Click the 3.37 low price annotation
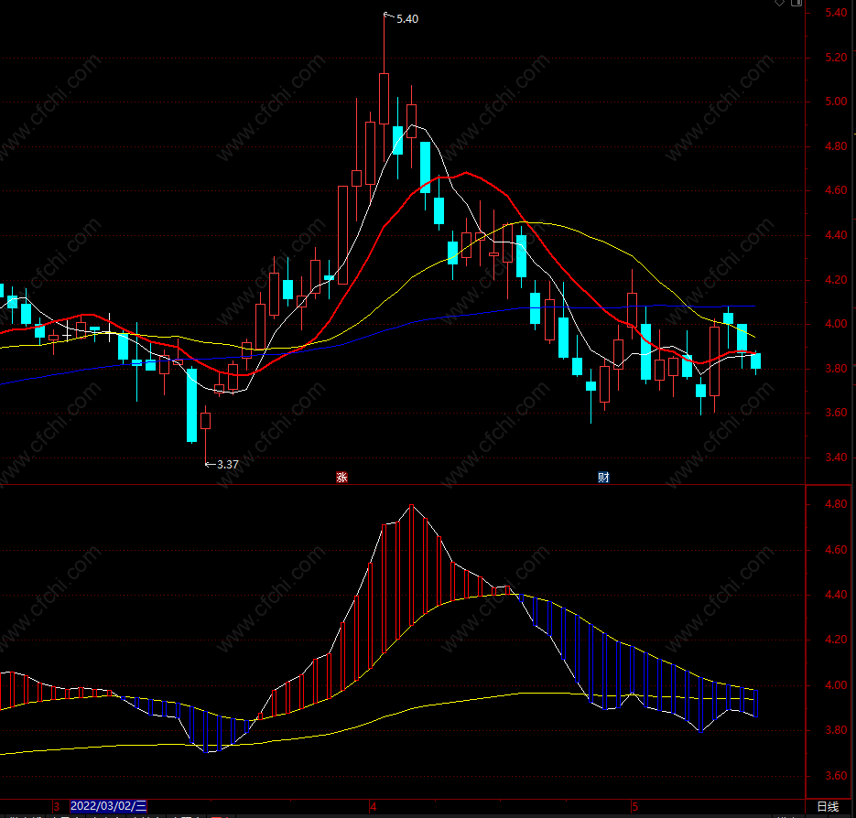Image resolution: width=856 pixels, height=818 pixels. (x=228, y=465)
